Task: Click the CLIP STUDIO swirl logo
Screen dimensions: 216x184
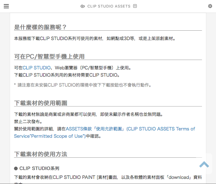Action: coord(83,6)
